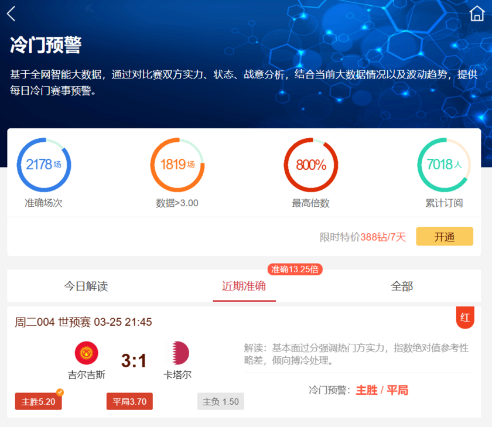Click the 准确13.25倍 badge
This screenshot has width=492, height=427.
pos(295,269)
